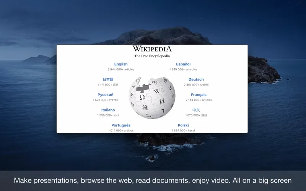Open the Español Wikipedia link
This screenshot has width=306, height=191.
point(183,64)
